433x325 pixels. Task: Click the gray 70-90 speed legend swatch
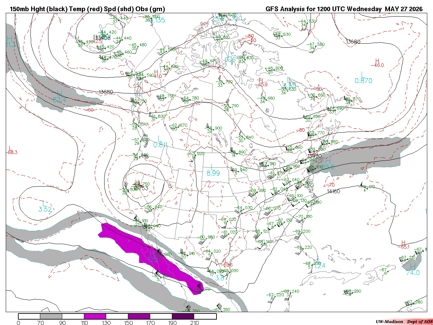(x=51, y=316)
